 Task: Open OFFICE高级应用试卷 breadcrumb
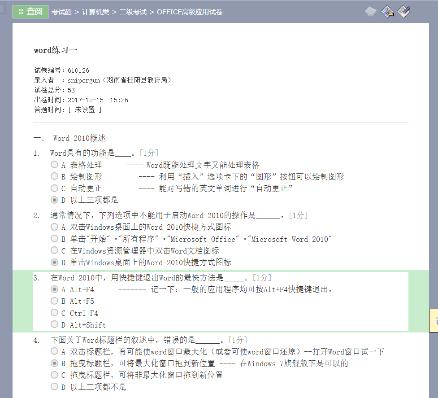(190, 12)
